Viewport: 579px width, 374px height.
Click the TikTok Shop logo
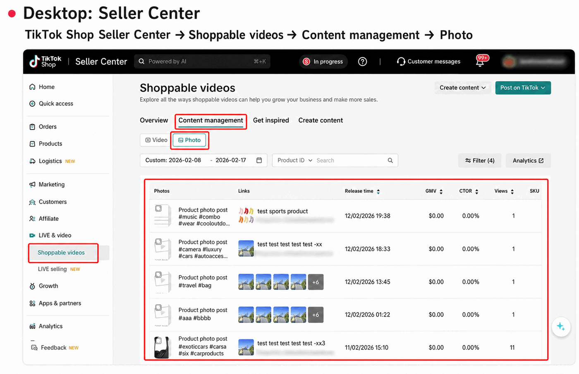(45, 62)
